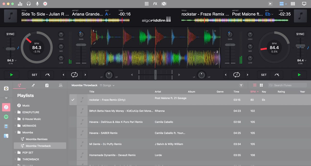
Task: Select Videos library source
Action: click(6, 126)
